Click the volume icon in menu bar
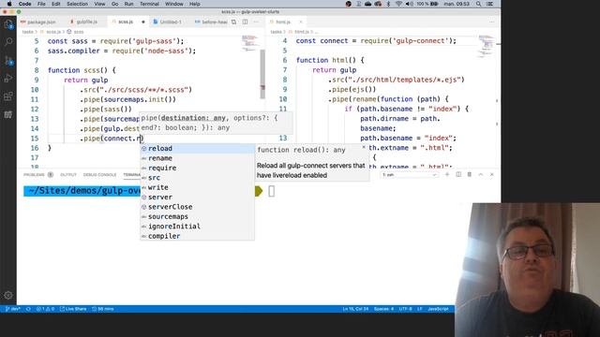Viewport: 600px width, 337px height. coord(409,4)
